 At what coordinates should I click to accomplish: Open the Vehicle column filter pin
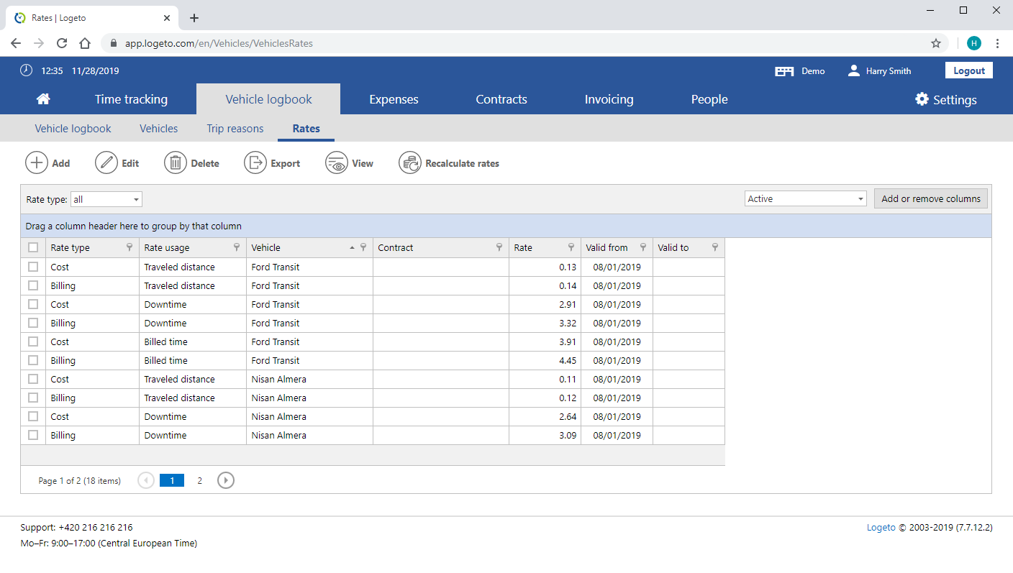(363, 247)
